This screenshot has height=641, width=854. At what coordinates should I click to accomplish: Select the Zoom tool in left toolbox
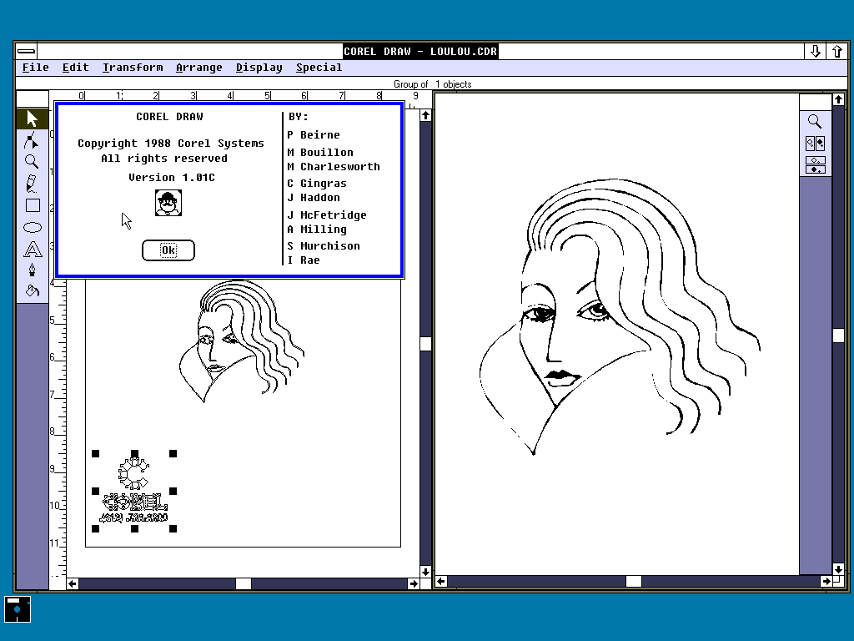tap(33, 161)
